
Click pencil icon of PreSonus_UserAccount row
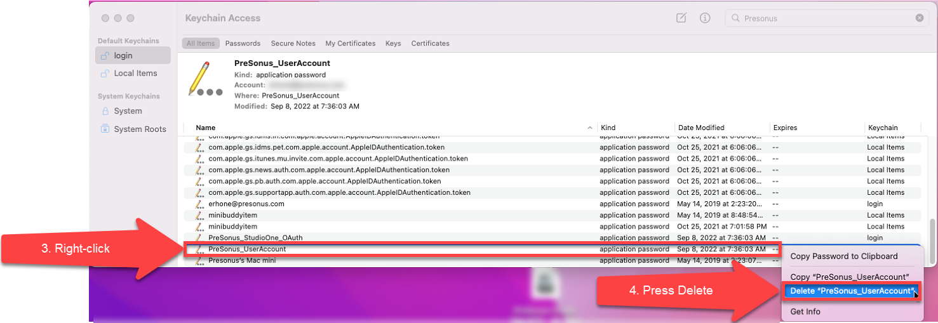click(x=199, y=249)
